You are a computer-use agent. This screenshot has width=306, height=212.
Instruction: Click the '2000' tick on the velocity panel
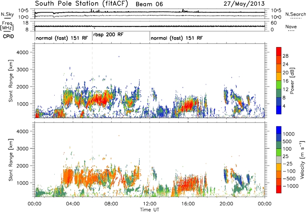tap(22, 166)
